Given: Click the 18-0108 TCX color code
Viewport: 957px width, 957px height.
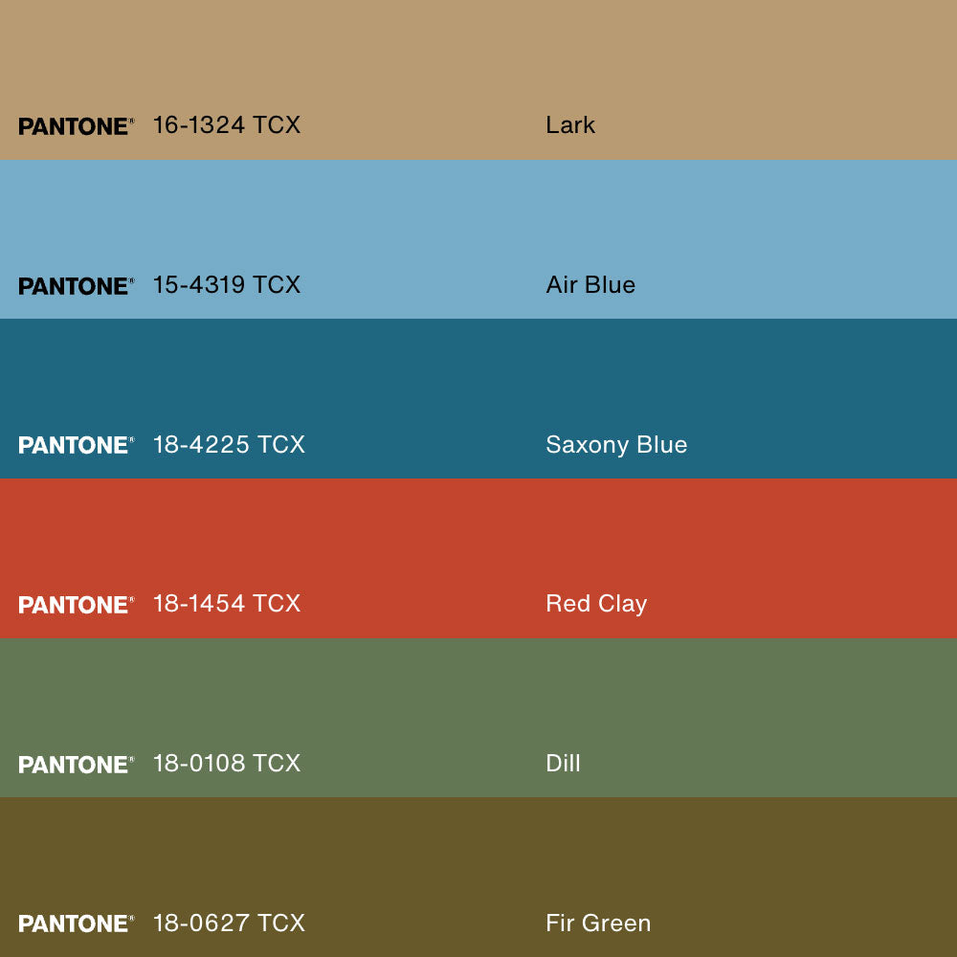Looking at the screenshot, I should (227, 764).
